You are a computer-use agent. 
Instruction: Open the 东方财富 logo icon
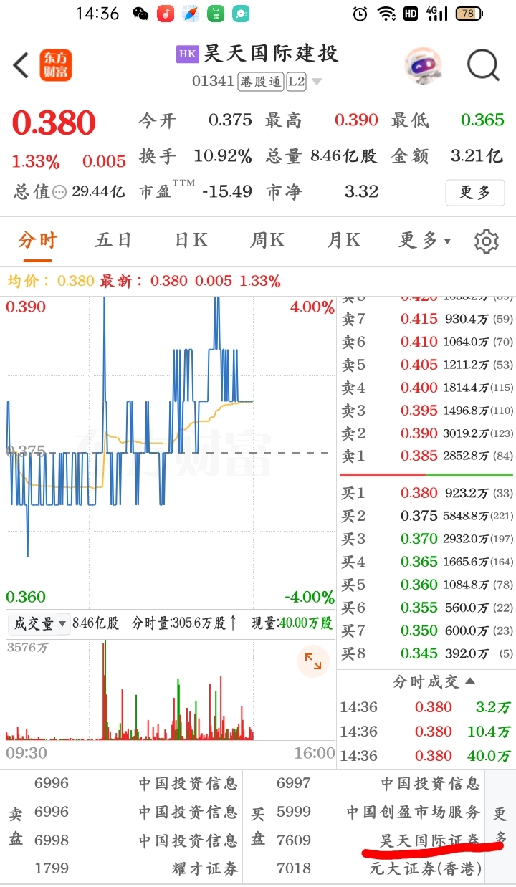tap(56, 65)
